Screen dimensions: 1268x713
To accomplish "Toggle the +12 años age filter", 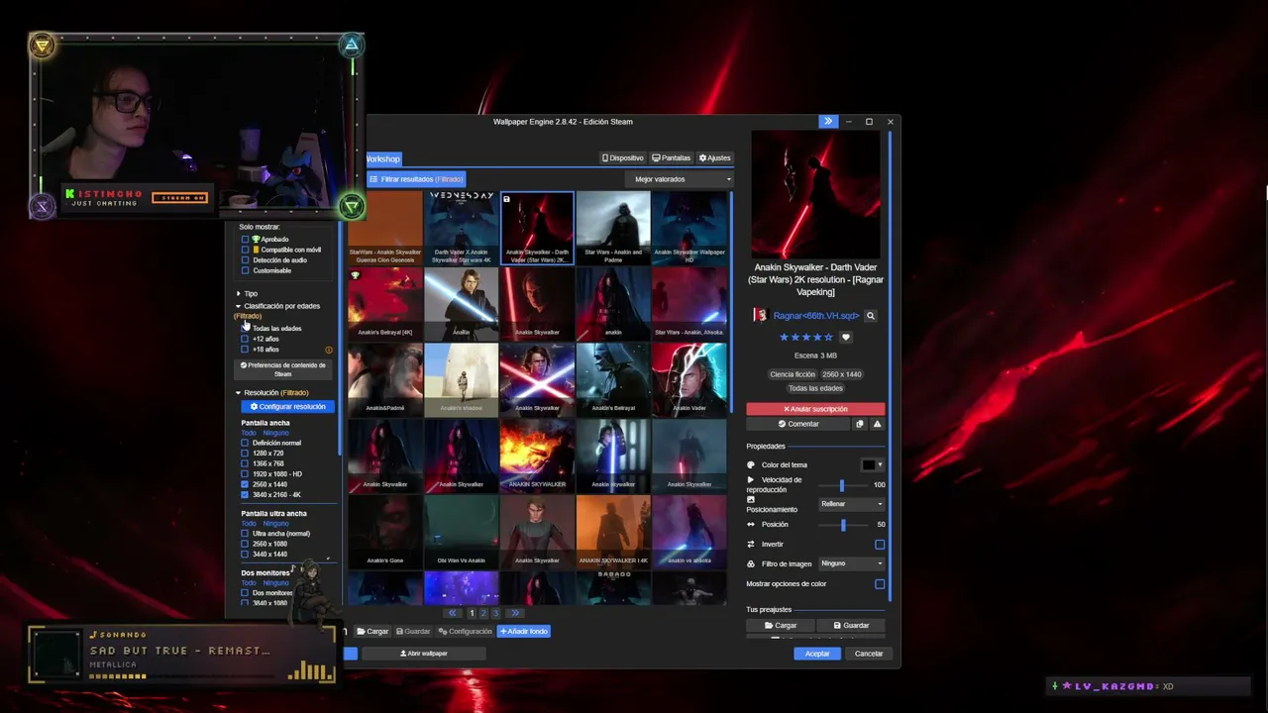I will point(245,339).
